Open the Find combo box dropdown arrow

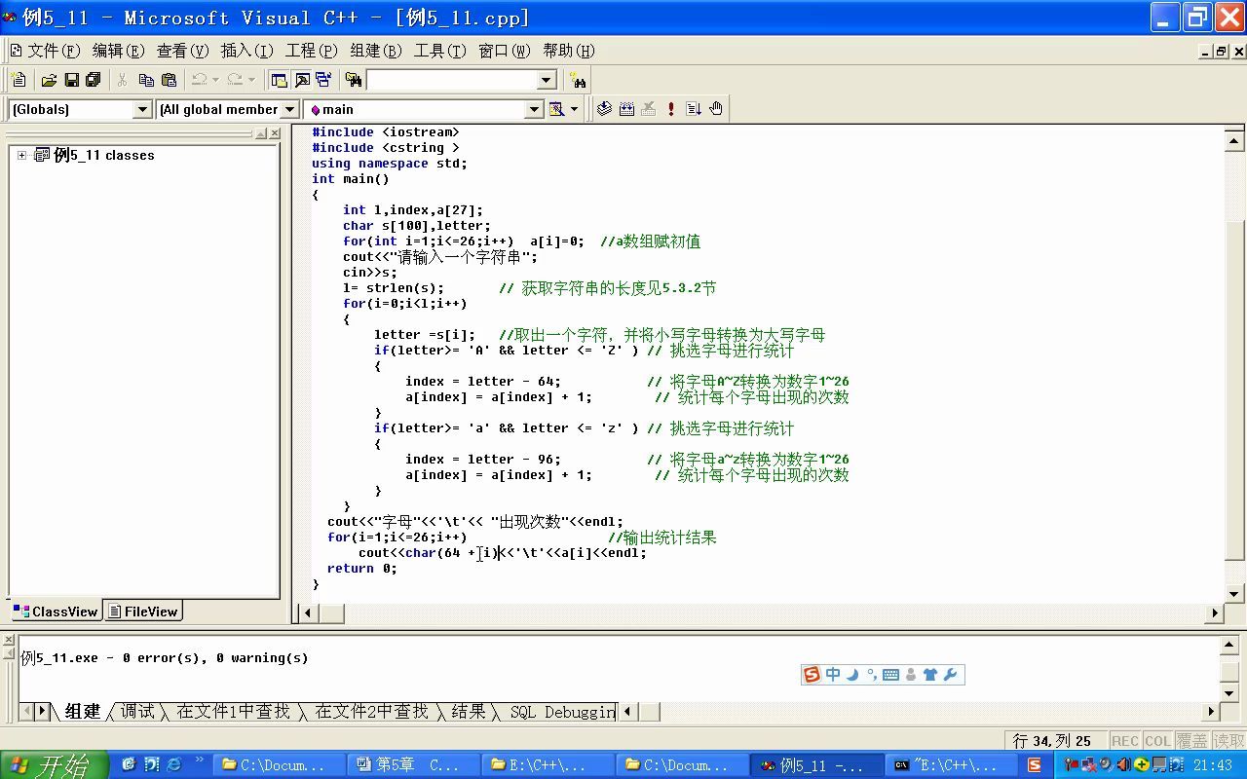[547, 80]
